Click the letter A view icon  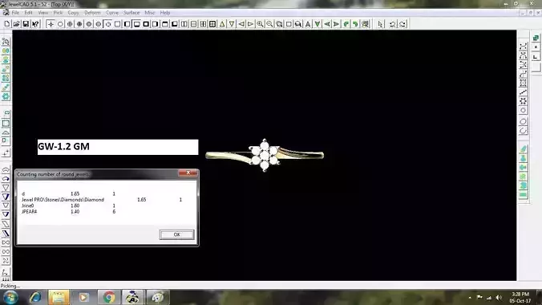click(308, 24)
